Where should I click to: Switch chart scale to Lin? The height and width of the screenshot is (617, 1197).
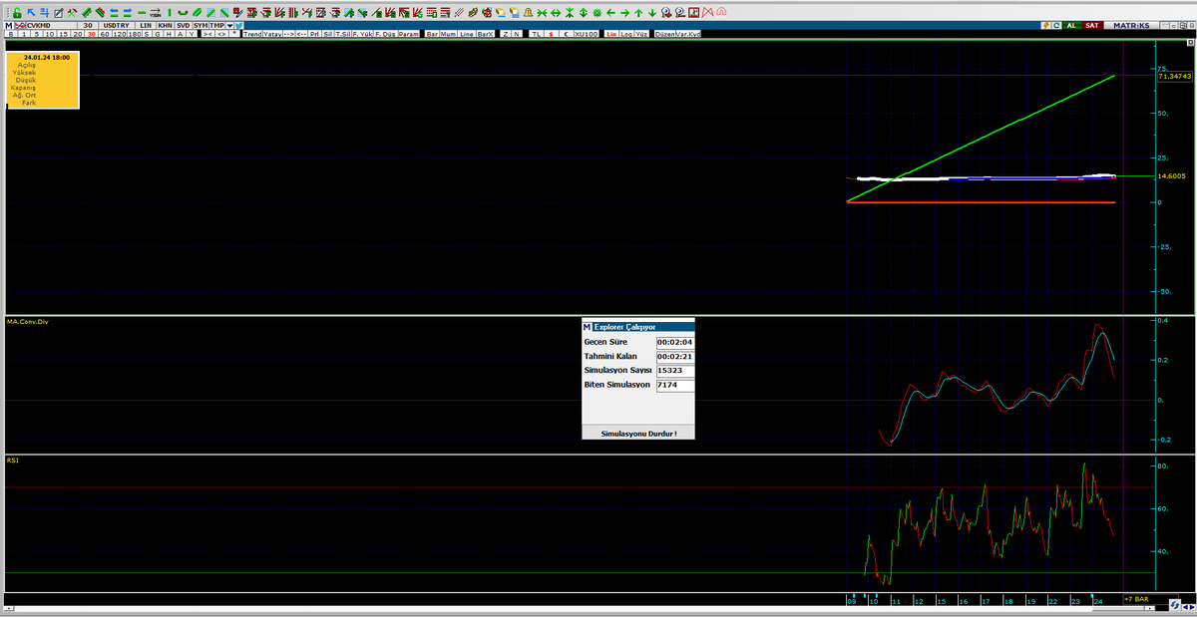click(x=612, y=34)
